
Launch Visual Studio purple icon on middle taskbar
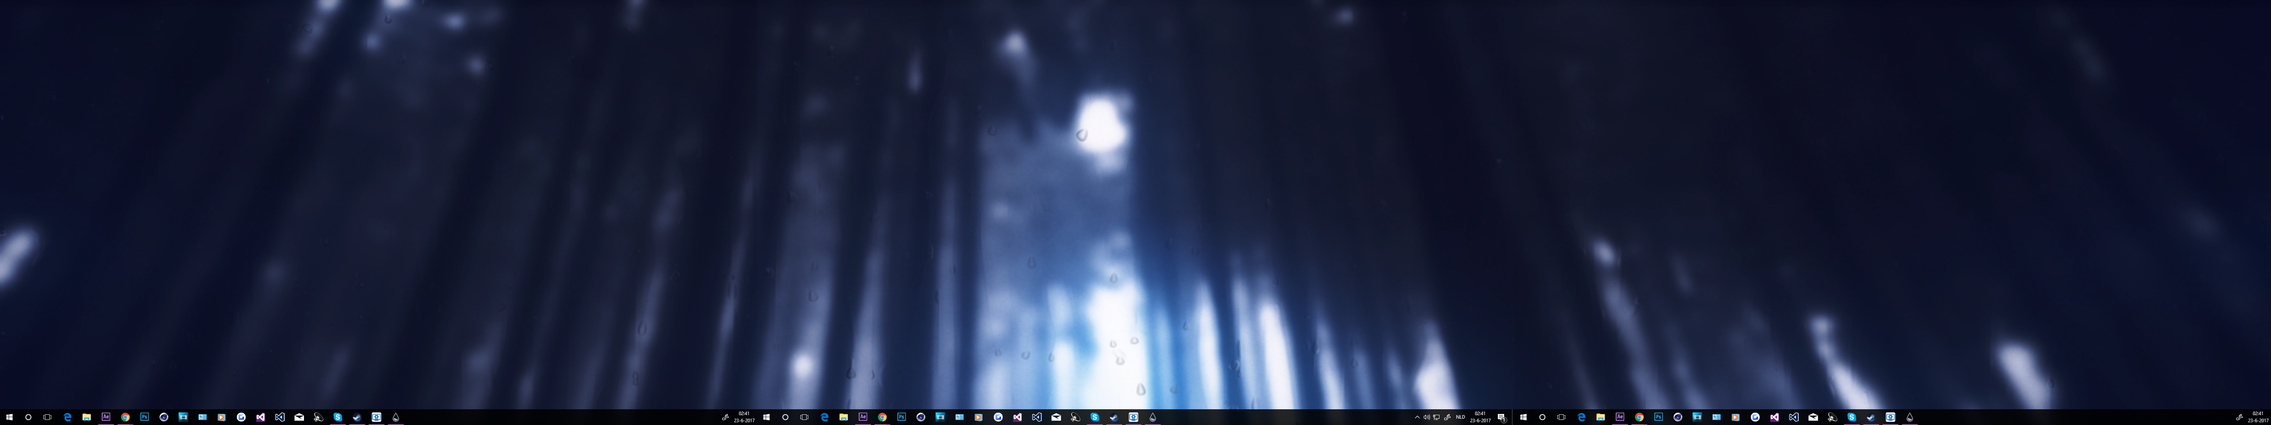coord(1017,417)
